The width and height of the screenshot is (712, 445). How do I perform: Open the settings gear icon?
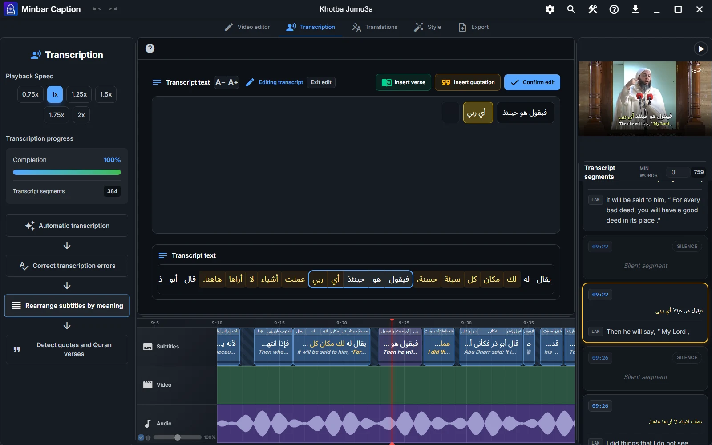[x=550, y=9]
